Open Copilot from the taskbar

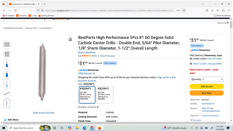(70, 128)
